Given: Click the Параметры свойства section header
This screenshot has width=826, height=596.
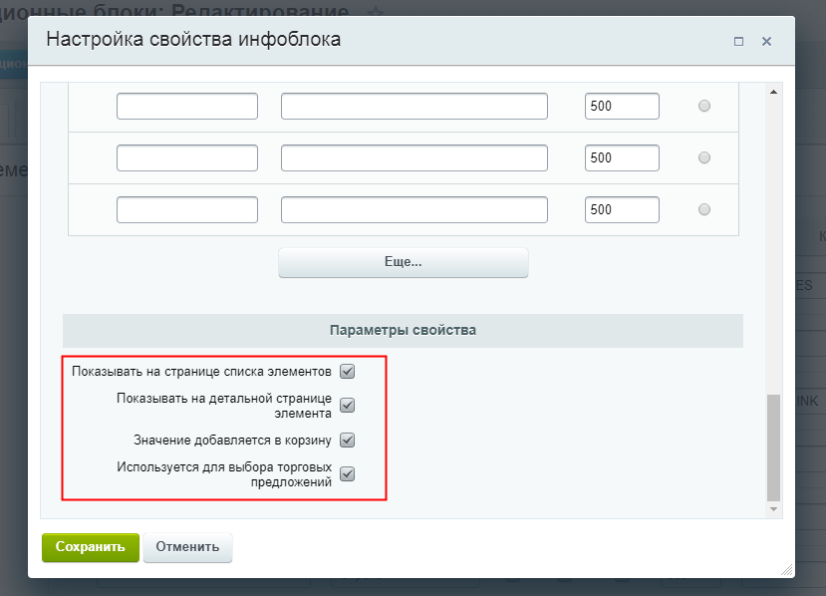Looking at the screenshot, I should point(403,331).
